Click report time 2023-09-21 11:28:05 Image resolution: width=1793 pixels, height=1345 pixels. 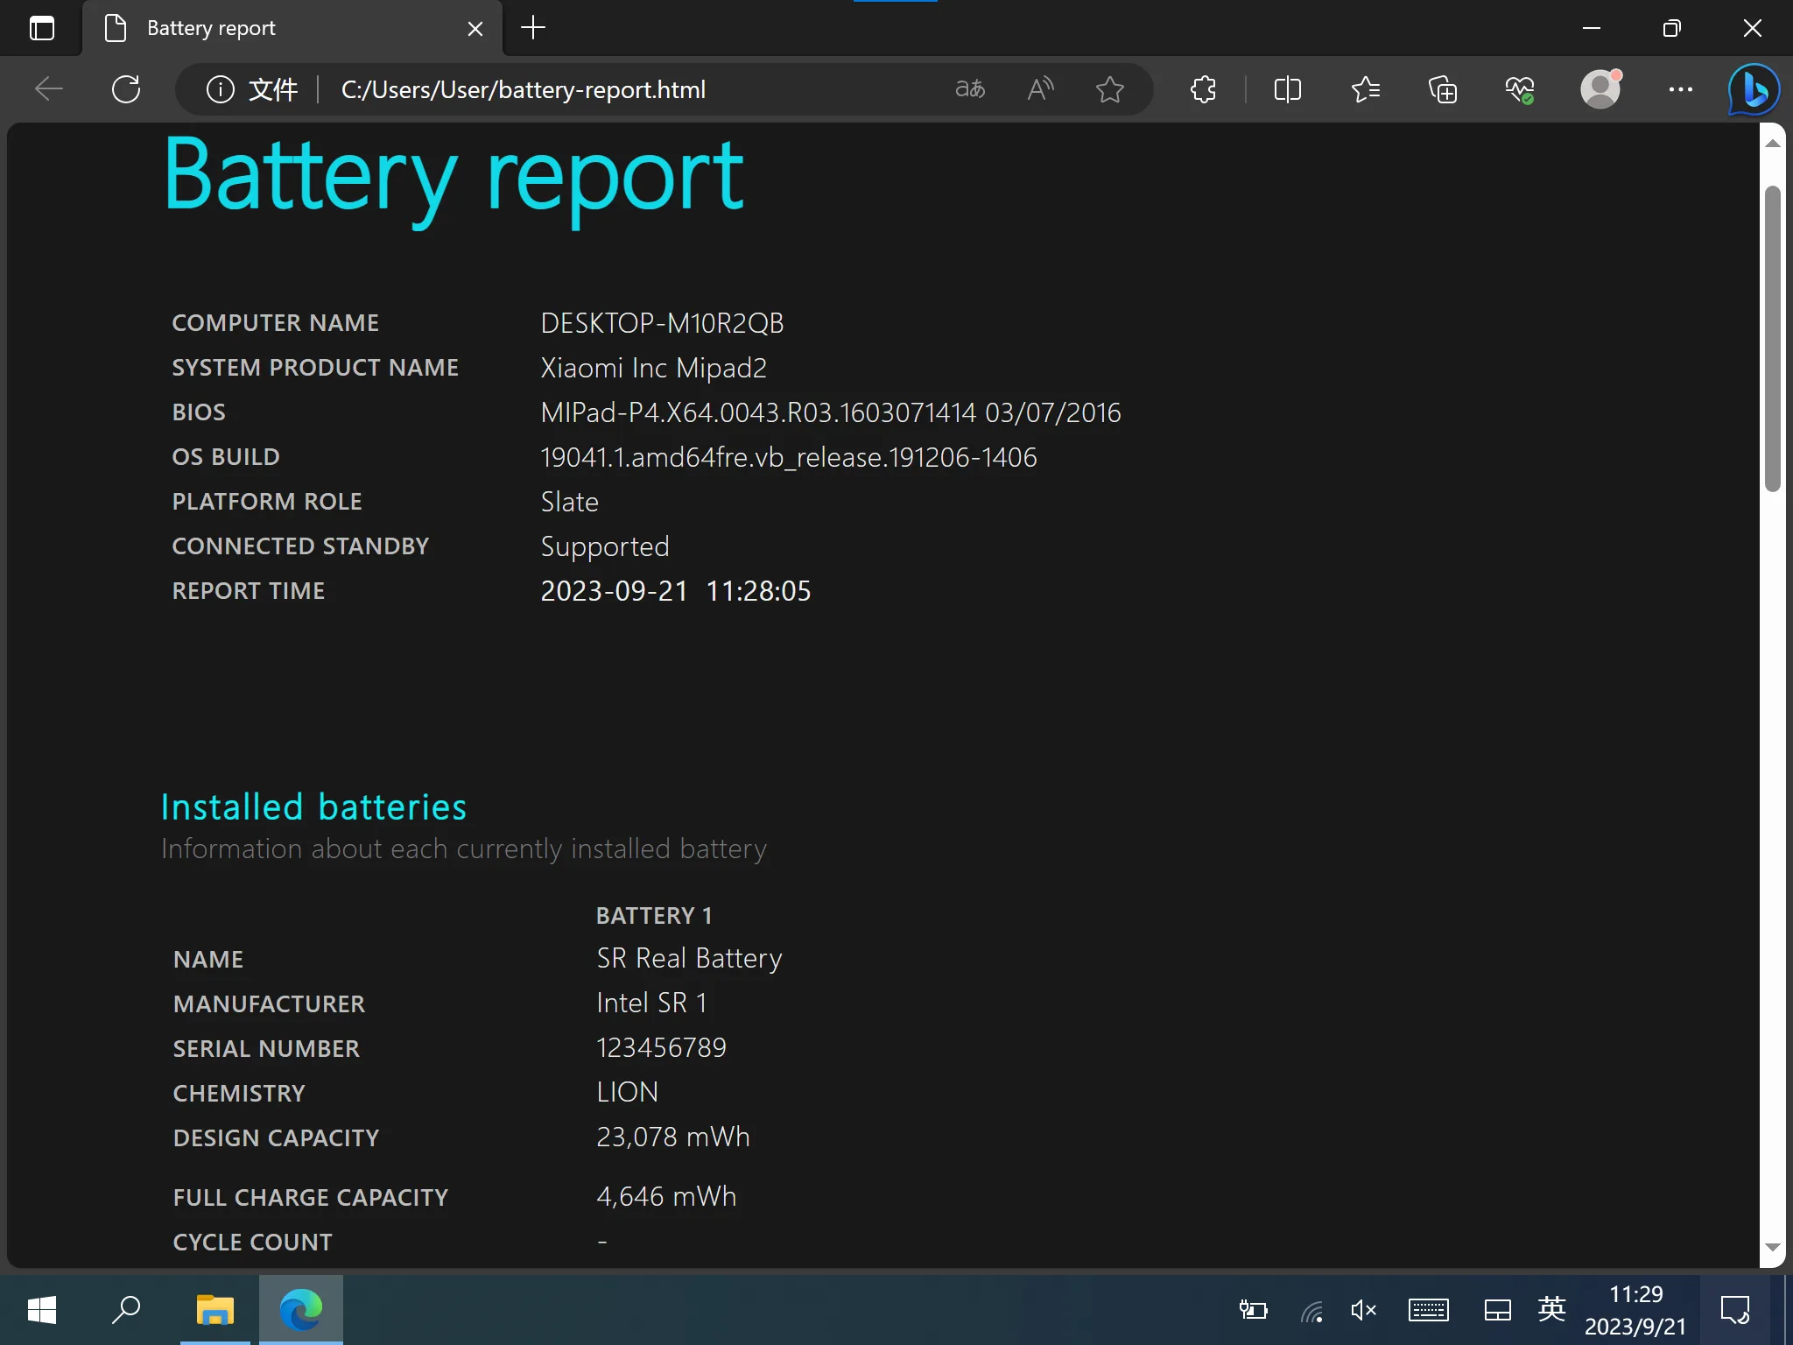(x=675, y=591)
